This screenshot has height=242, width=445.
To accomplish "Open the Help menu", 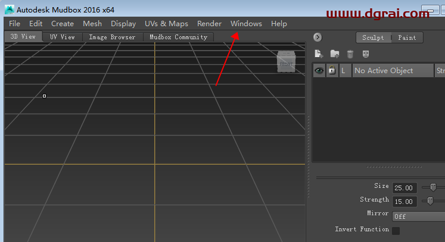I will coord(279,24).
